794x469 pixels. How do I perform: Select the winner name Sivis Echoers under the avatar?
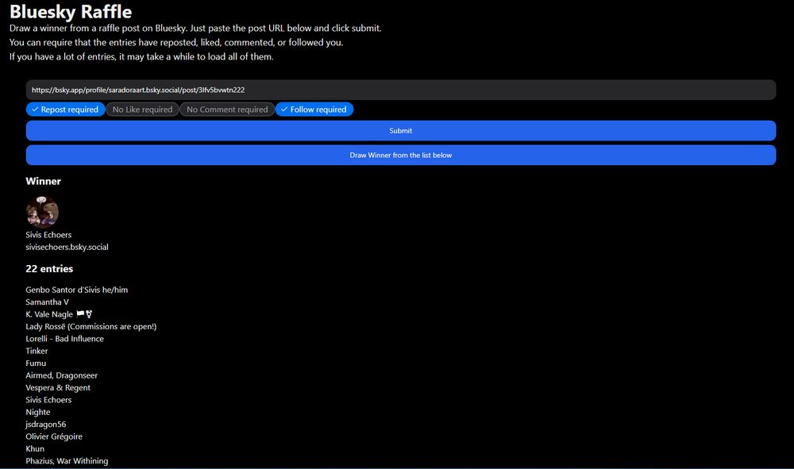pos(48,235)
